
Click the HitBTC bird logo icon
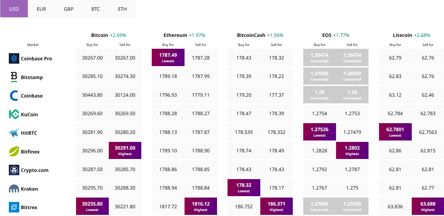pos(14,133)
